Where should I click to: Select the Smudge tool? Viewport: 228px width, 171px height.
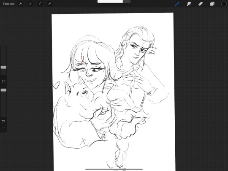(189, 4)
